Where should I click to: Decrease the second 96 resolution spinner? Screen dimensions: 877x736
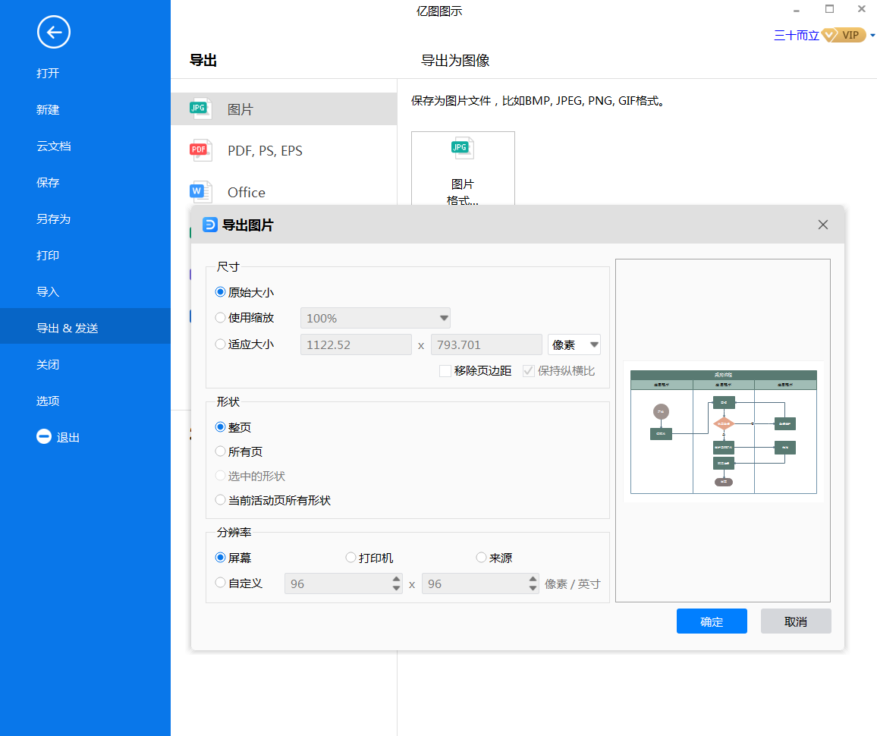point(533,588)
